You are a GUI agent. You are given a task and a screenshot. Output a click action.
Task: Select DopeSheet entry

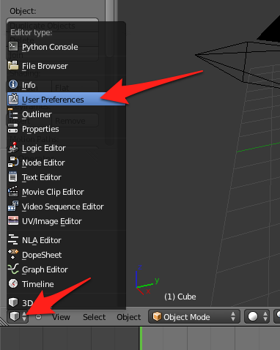click(66, 255)
